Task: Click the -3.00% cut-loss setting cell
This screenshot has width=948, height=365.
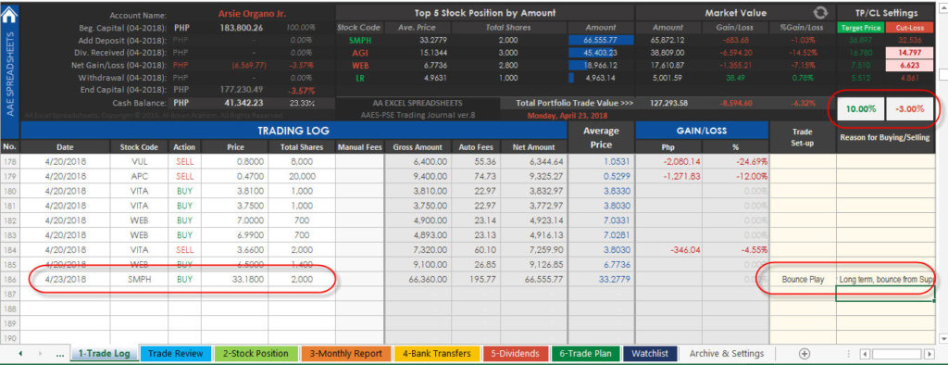Action: click(x=911, y=109)
